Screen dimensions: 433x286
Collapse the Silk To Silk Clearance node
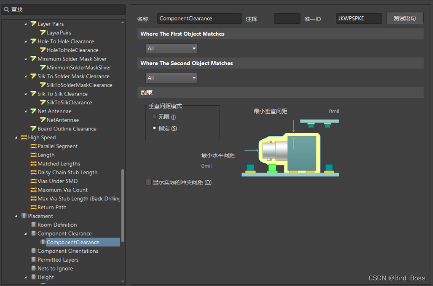(x=25, y=94)
